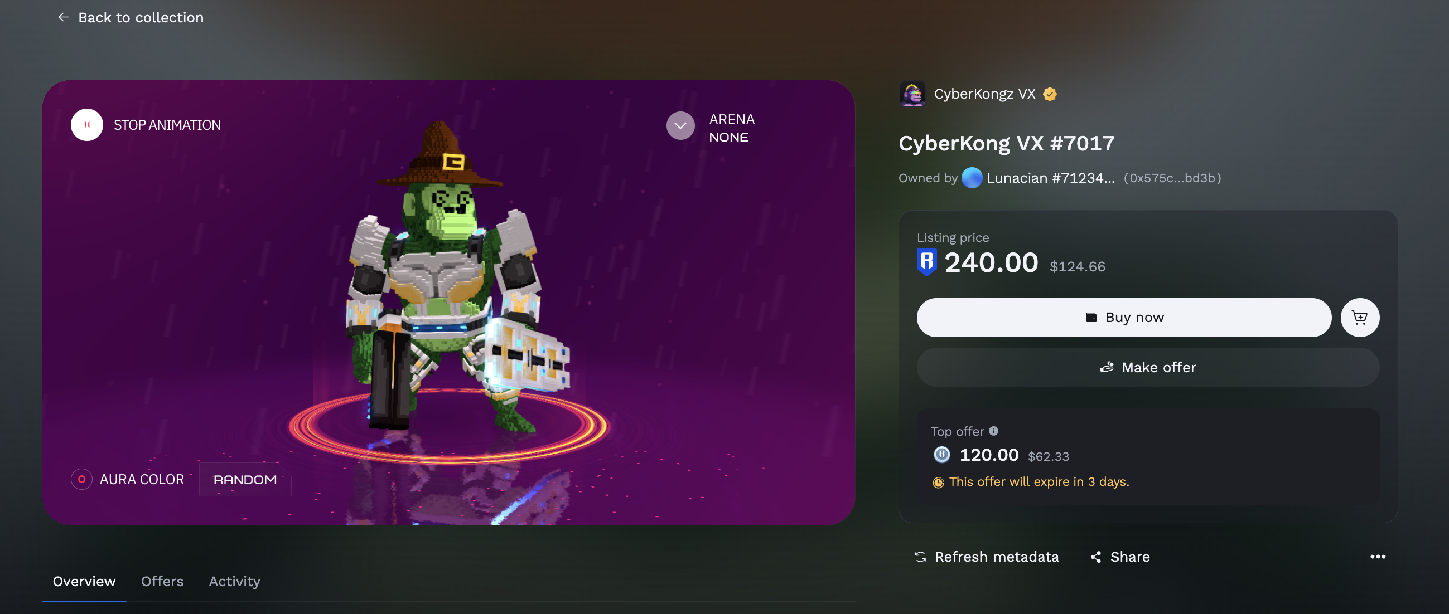Toggle the Aura Color red circle

coord(81,479)
